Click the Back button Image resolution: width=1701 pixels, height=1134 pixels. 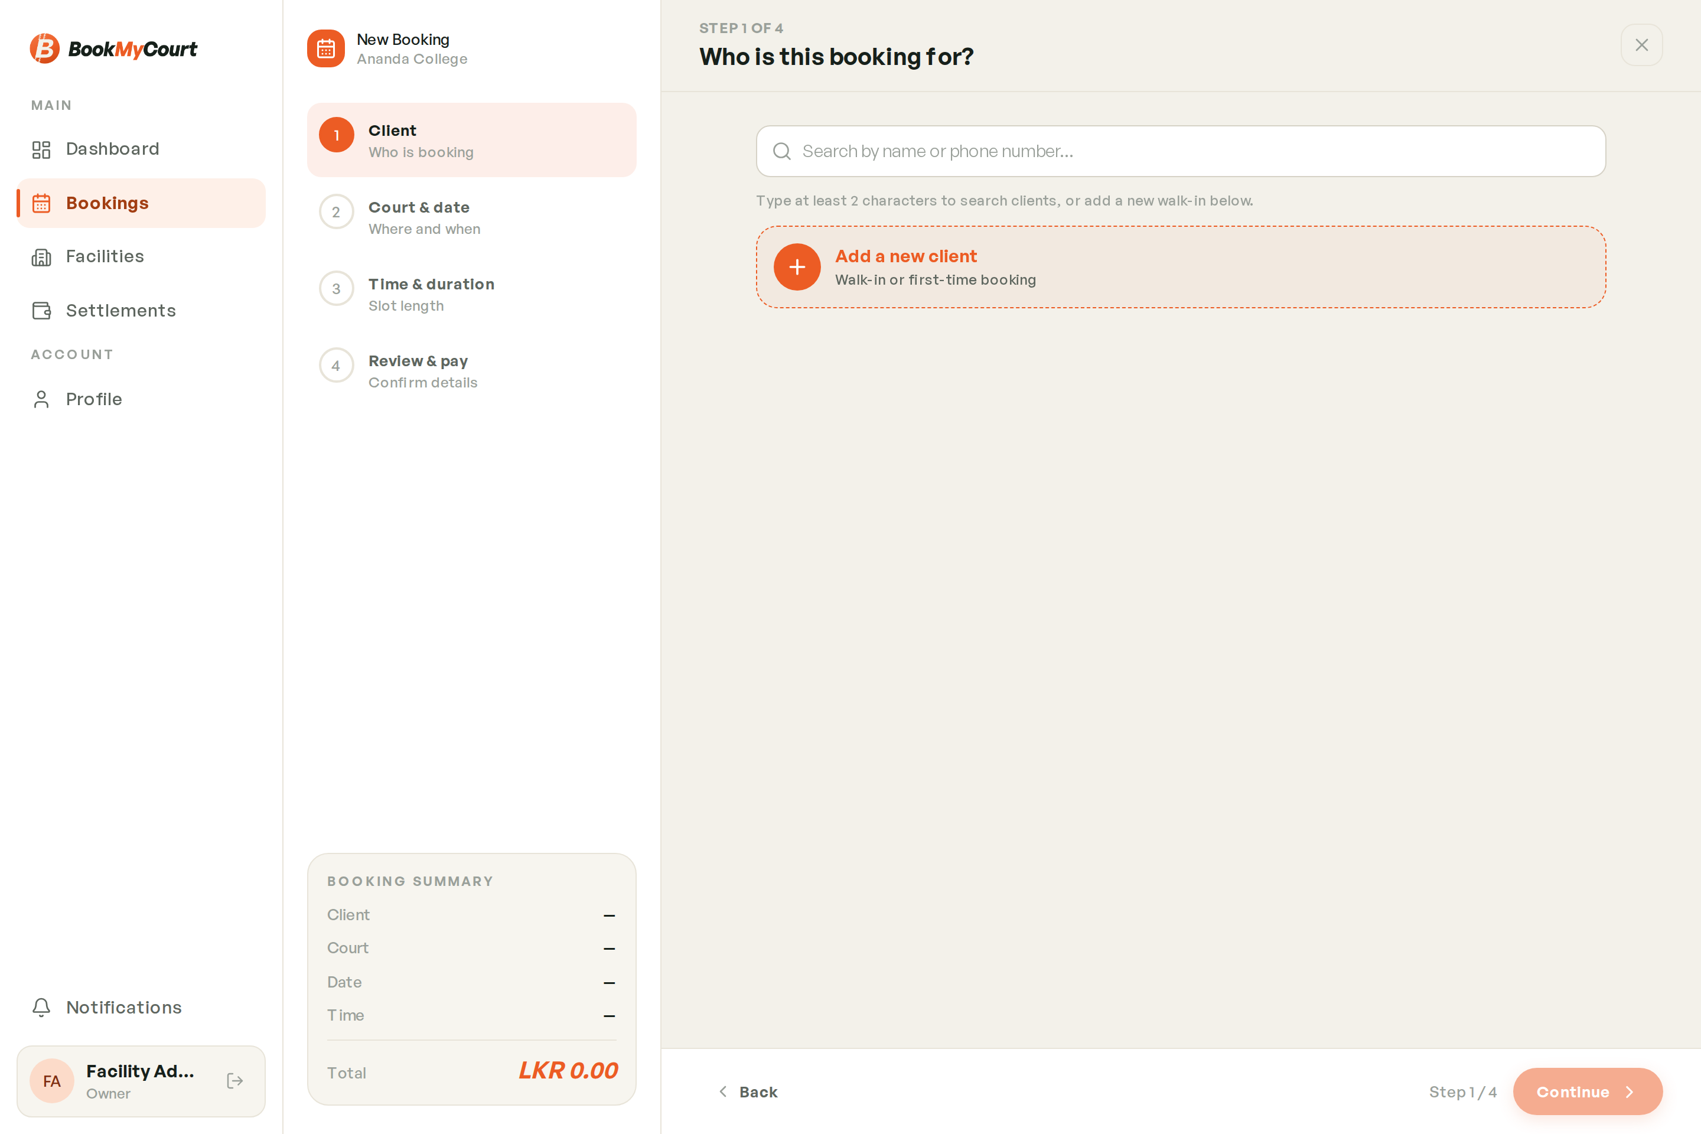tap(748, 1091)
